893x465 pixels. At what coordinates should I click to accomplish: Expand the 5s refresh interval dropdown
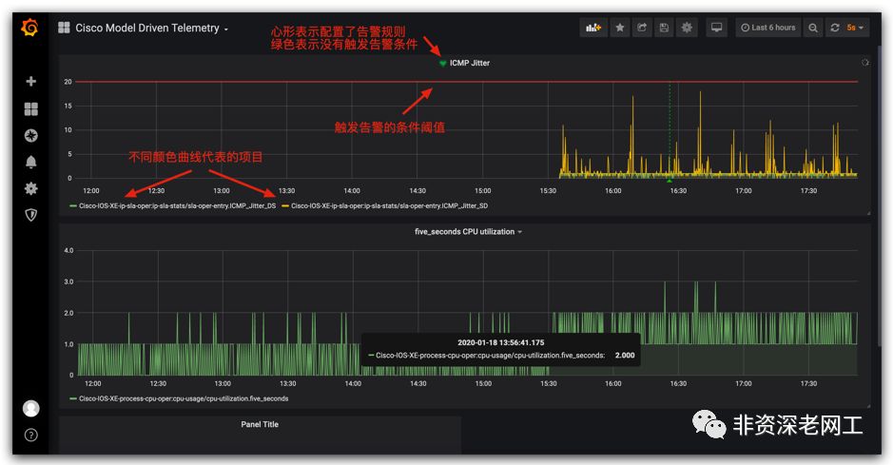click(x=855, y=28)
